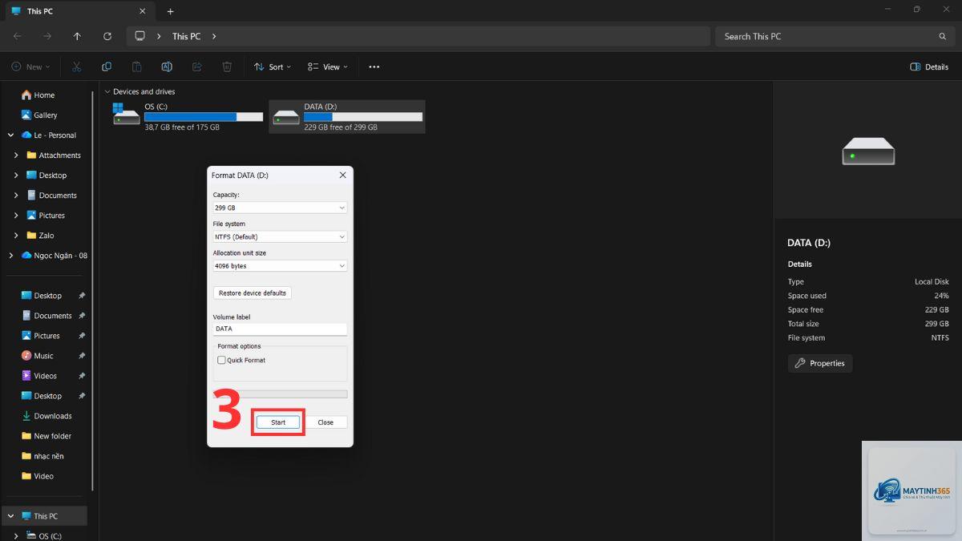Open the Capacity dropdown
Image resolution: width=962 pixels, height=541 pixels.
pyautogui.click(x=280, y=208)
